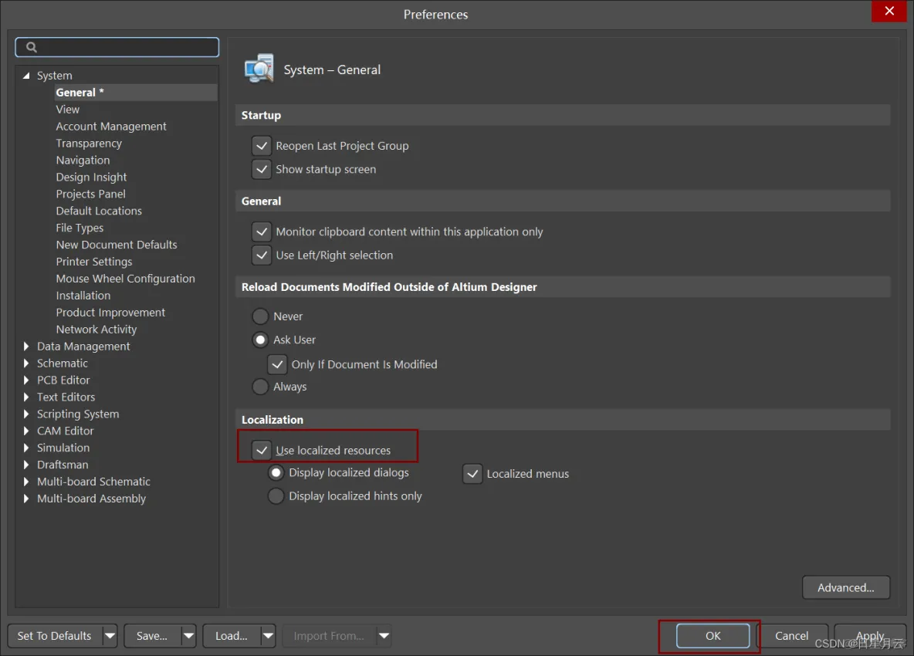Open the Load dropdown arrow
The image size is (914, 656).
(268, 636)
